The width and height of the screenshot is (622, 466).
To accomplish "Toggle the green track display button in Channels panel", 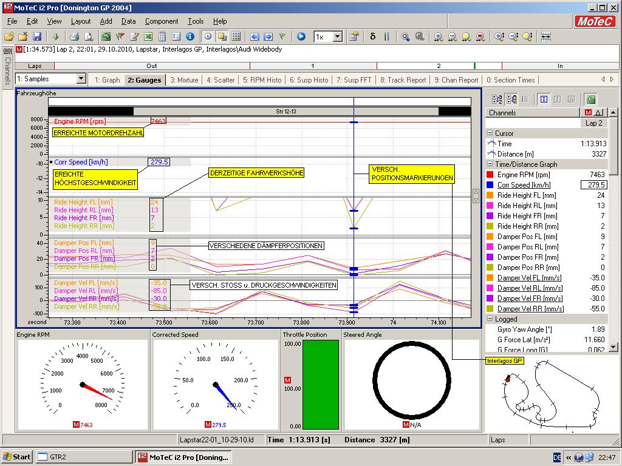I will click(590, 100).
